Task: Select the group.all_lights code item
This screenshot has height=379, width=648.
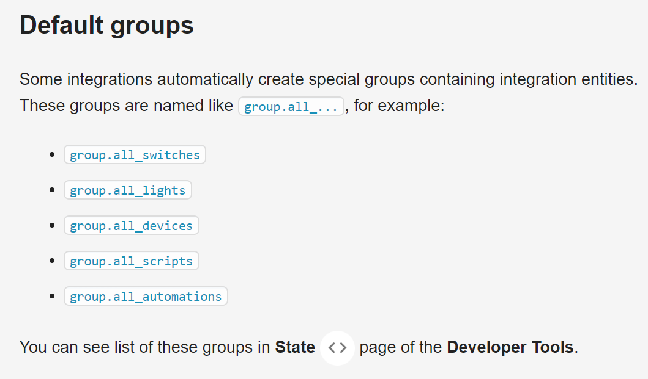Action: [127, 190]
